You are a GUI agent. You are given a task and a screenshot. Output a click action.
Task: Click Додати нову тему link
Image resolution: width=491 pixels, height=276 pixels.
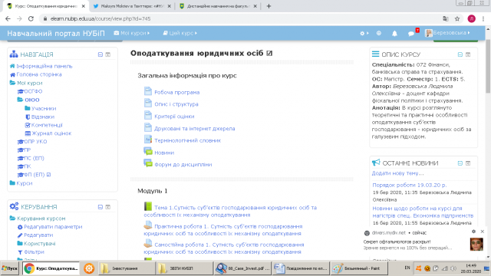(x=397, y=173)
